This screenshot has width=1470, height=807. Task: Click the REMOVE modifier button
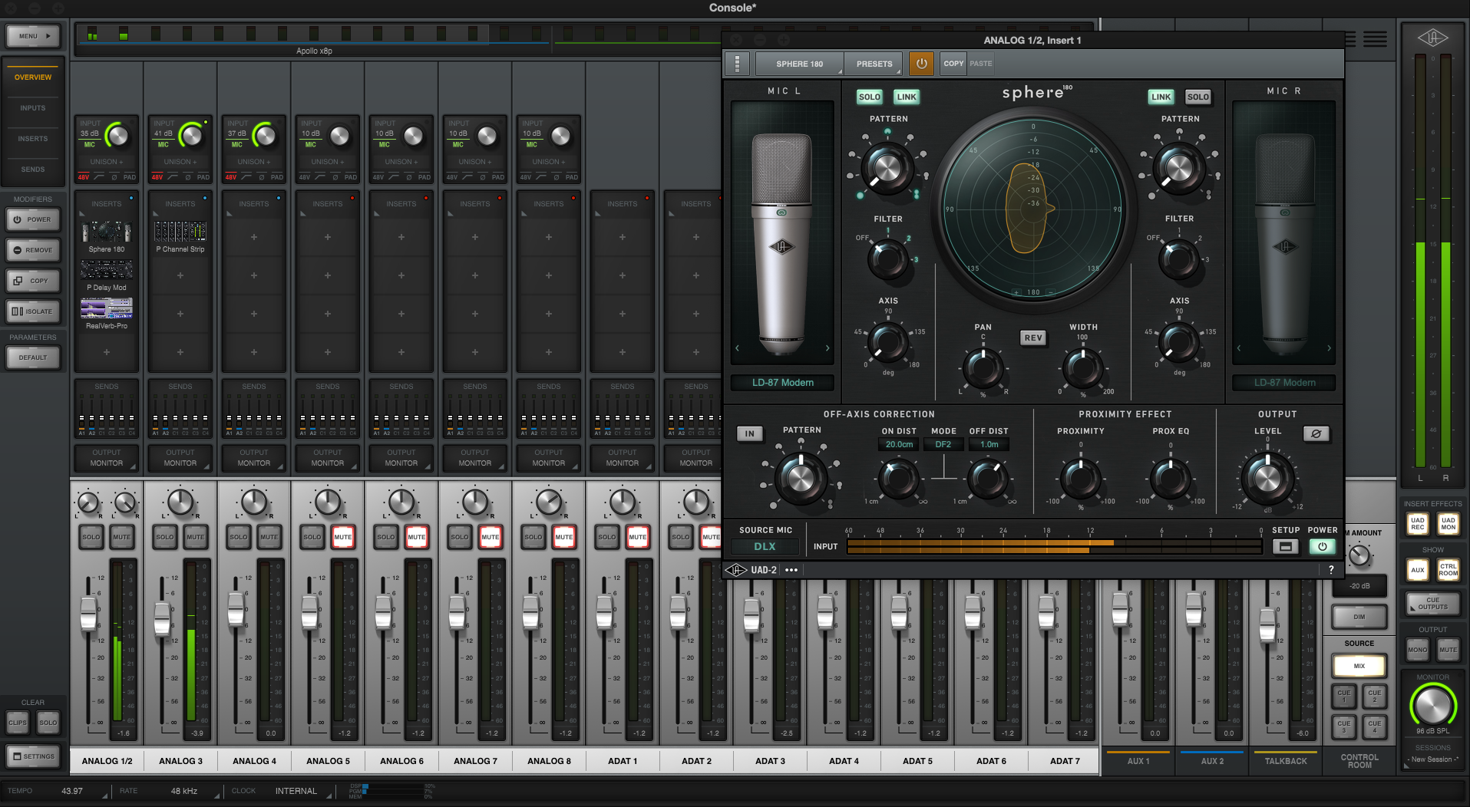click(x=32, y=250)
